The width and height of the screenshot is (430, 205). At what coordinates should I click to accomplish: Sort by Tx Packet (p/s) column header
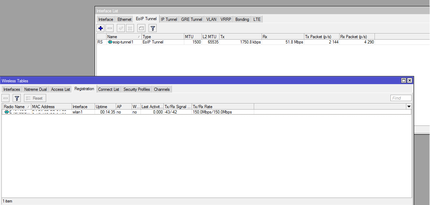(322, 37)
